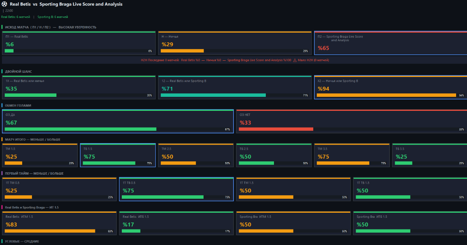Click the warning triangle icon in H2H row
The image size is (467, 245).
(295, 60)
